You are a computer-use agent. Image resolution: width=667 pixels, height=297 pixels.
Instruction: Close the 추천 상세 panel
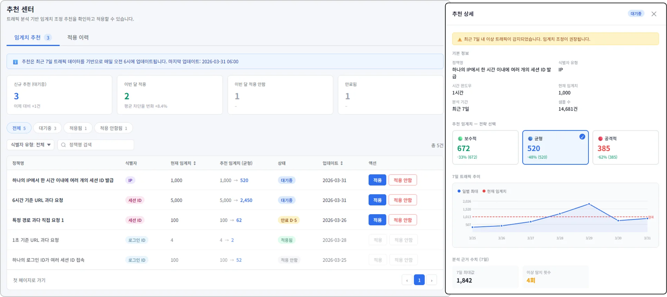coord(654,14)
